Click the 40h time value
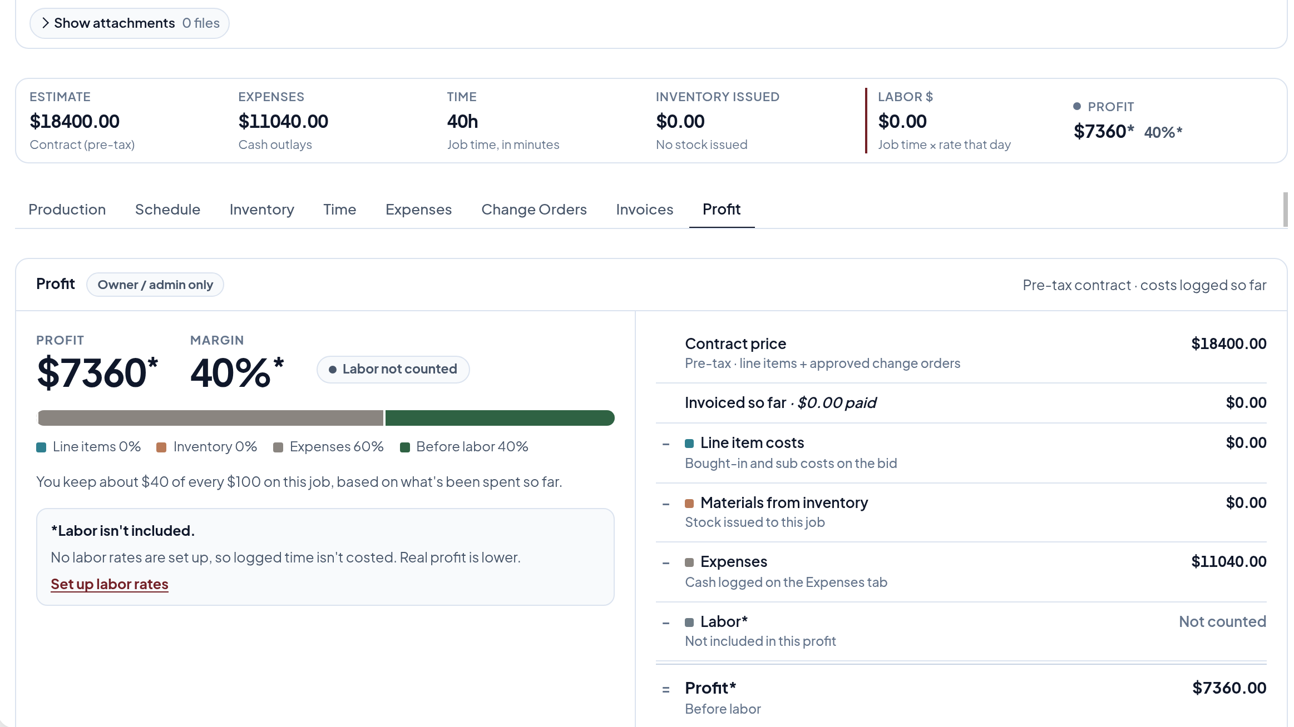This screenshot has height=727, width=1294. click(462, 121)
